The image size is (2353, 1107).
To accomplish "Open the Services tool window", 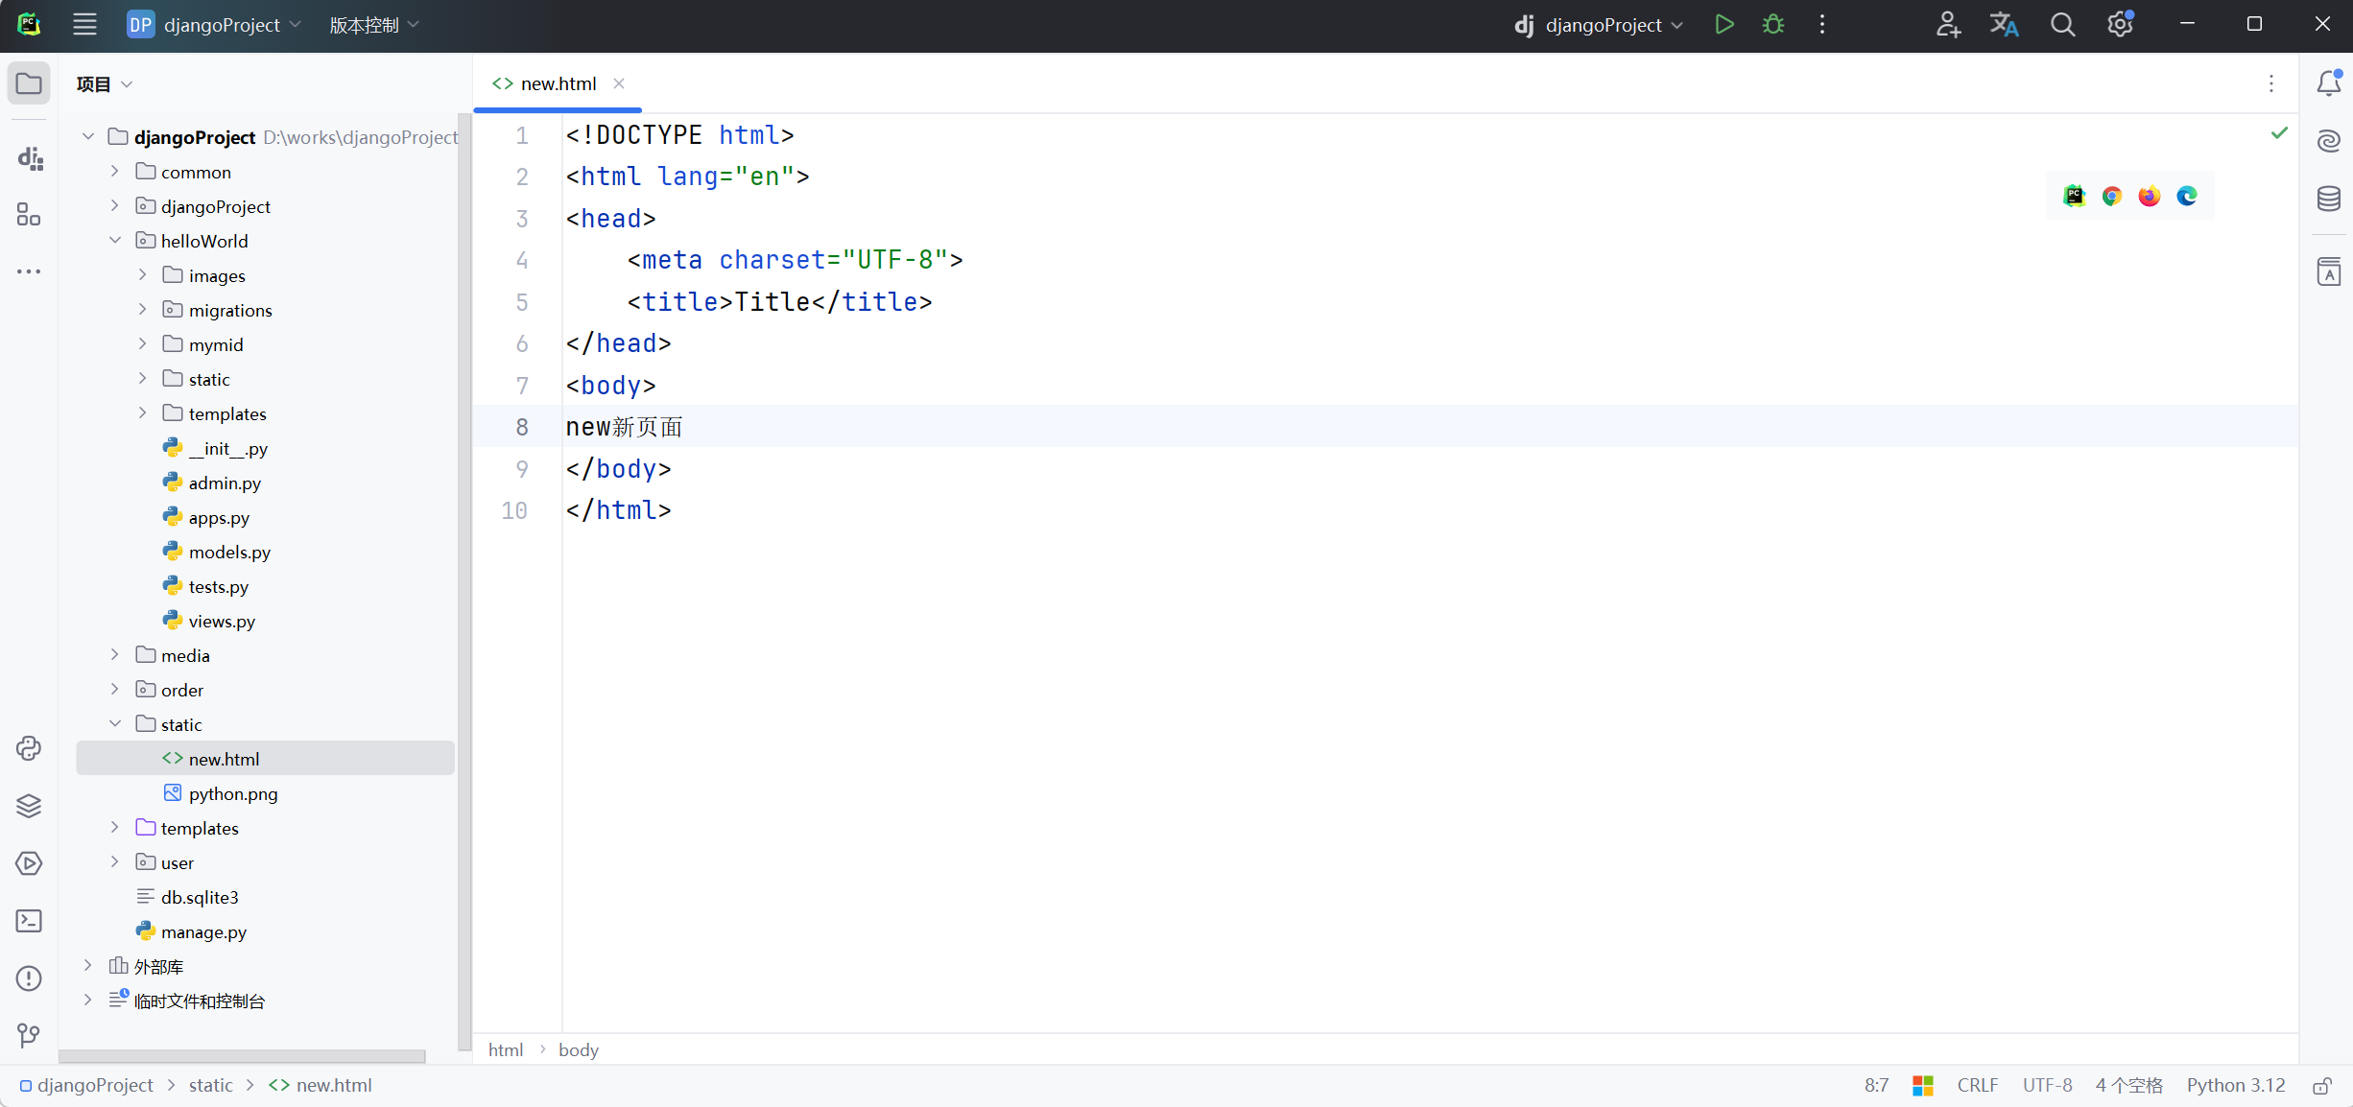I will point(29,863).
